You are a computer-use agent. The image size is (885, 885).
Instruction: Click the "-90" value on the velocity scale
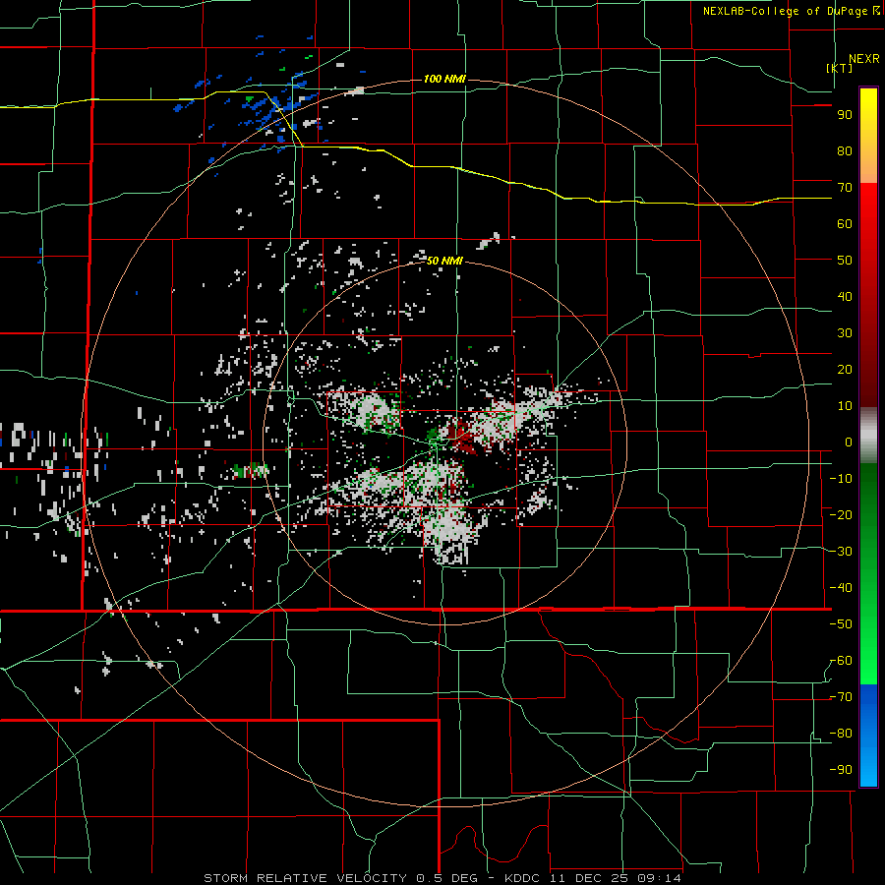(841, 770)
